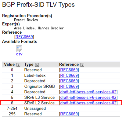
Task: Select the SRv6 L2 Service type cell
Action: (39, 103)
